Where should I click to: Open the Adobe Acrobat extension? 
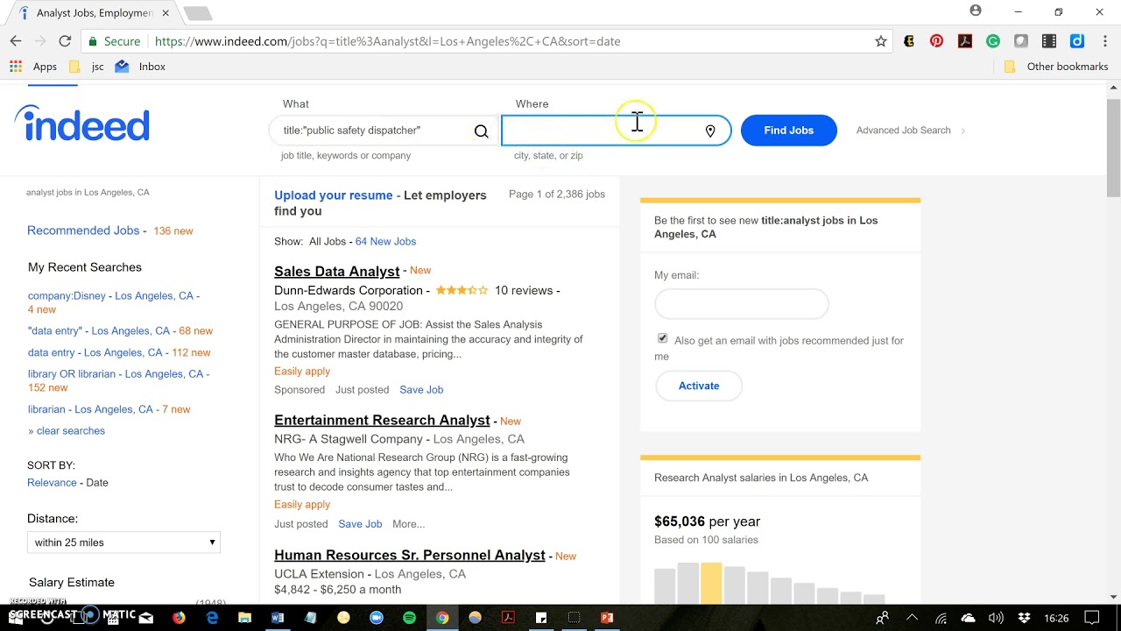pyautogui.click(x=965, y=41)
